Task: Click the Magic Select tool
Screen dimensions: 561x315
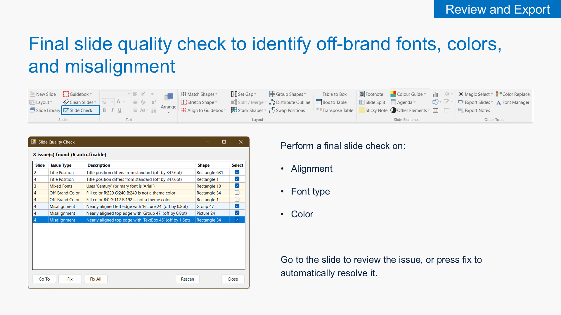Action: click(x=475, y=94)
